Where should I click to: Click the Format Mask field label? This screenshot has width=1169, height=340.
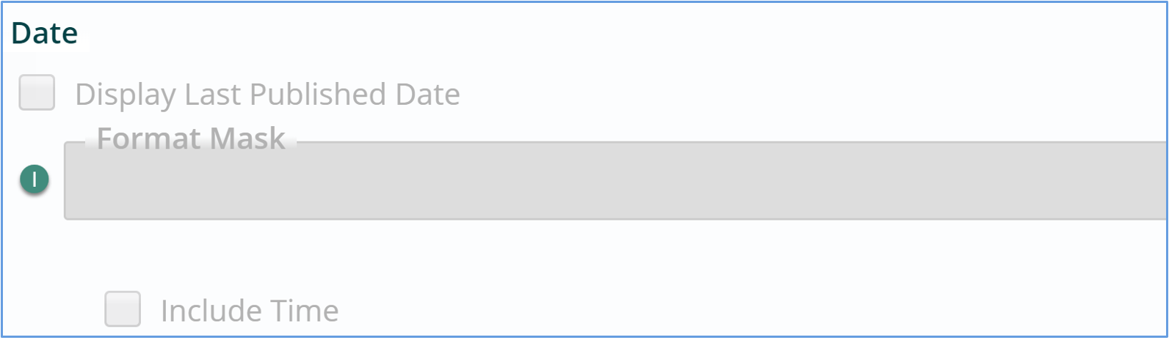tap(191, 138)
